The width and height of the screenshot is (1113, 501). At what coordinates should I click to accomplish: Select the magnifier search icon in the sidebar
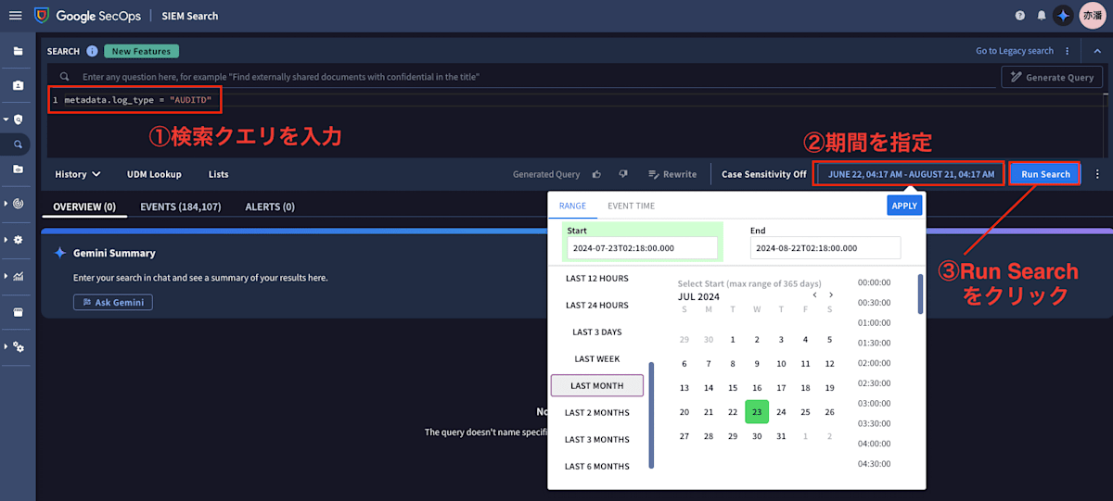(x=18, y=144)
